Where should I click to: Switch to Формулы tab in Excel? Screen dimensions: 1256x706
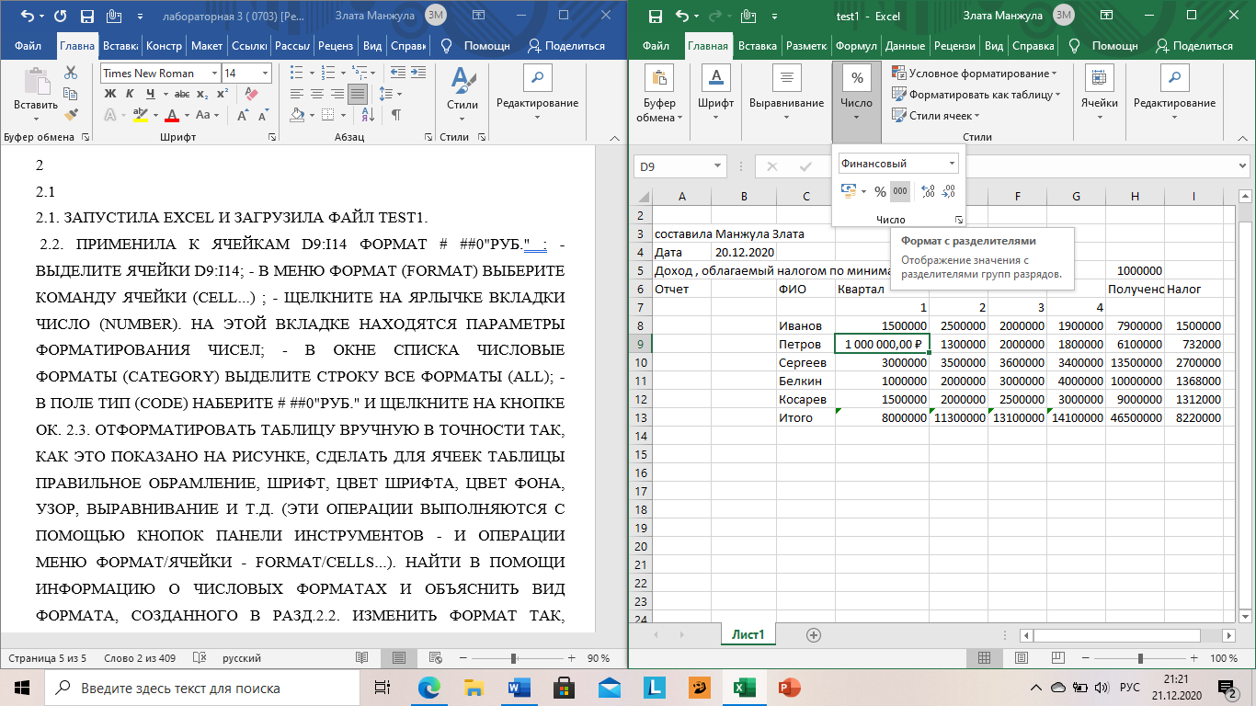pos(856,46)
